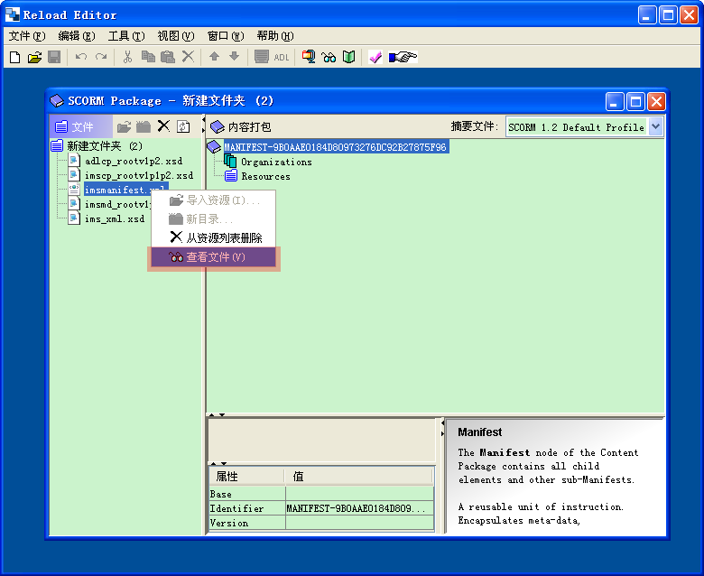Minimize the Reload Editor main window

tap(646, 15)
